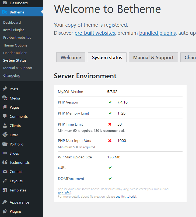Viewport: 196px width, 217px height.
Task: Open the top-level Dashboard menu item
Action: [x=22, y=3]
